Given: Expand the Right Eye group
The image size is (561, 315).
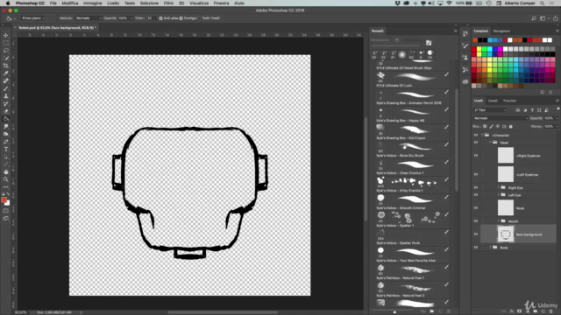Looking at the screenshot, I should click(x=499, y=187).
